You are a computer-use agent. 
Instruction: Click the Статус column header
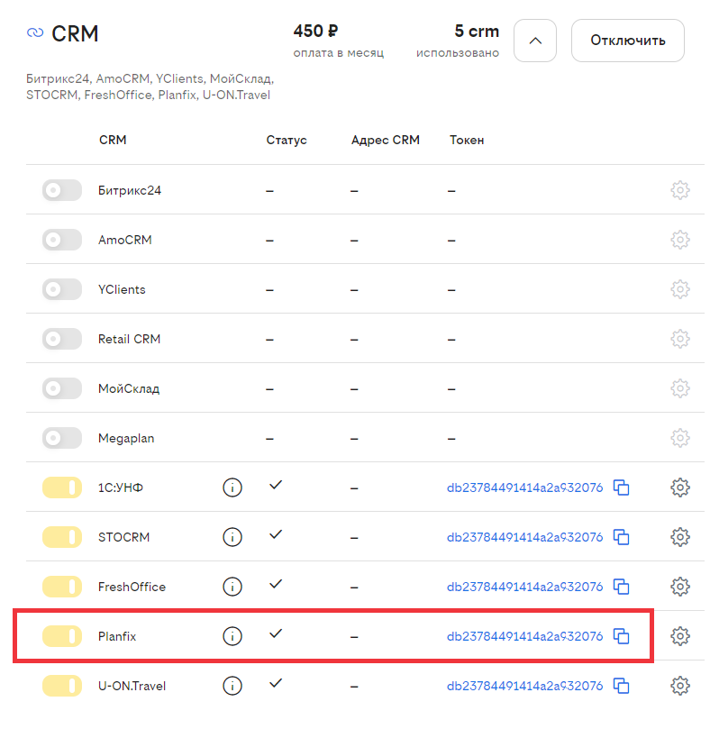coord(287,141)
